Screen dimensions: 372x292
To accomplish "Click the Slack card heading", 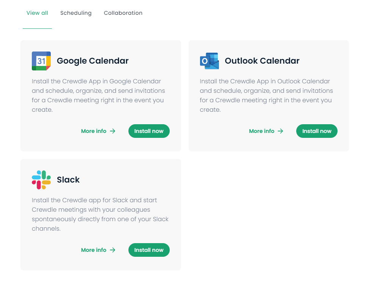I will tap(68, 180).
